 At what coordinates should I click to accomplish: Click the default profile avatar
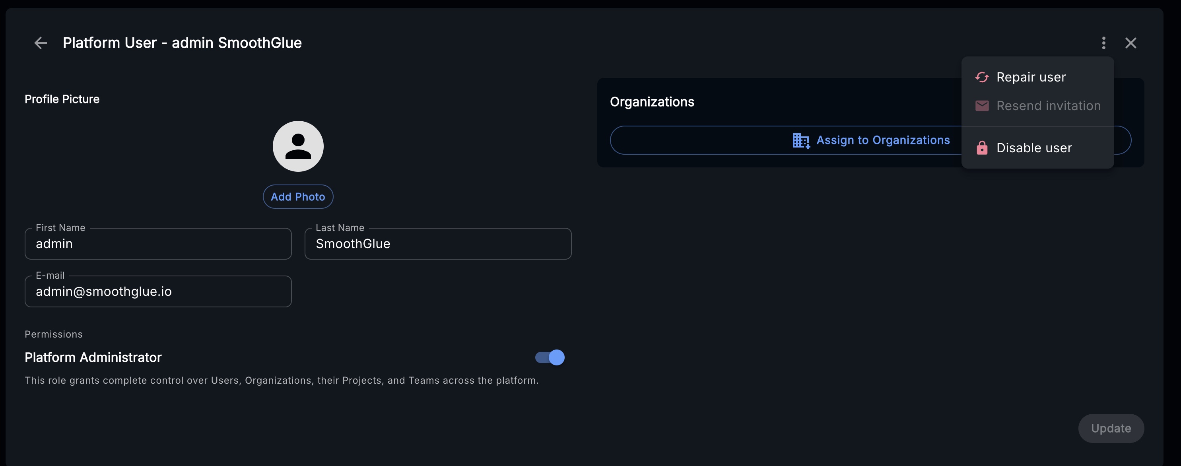pos(298,146)
